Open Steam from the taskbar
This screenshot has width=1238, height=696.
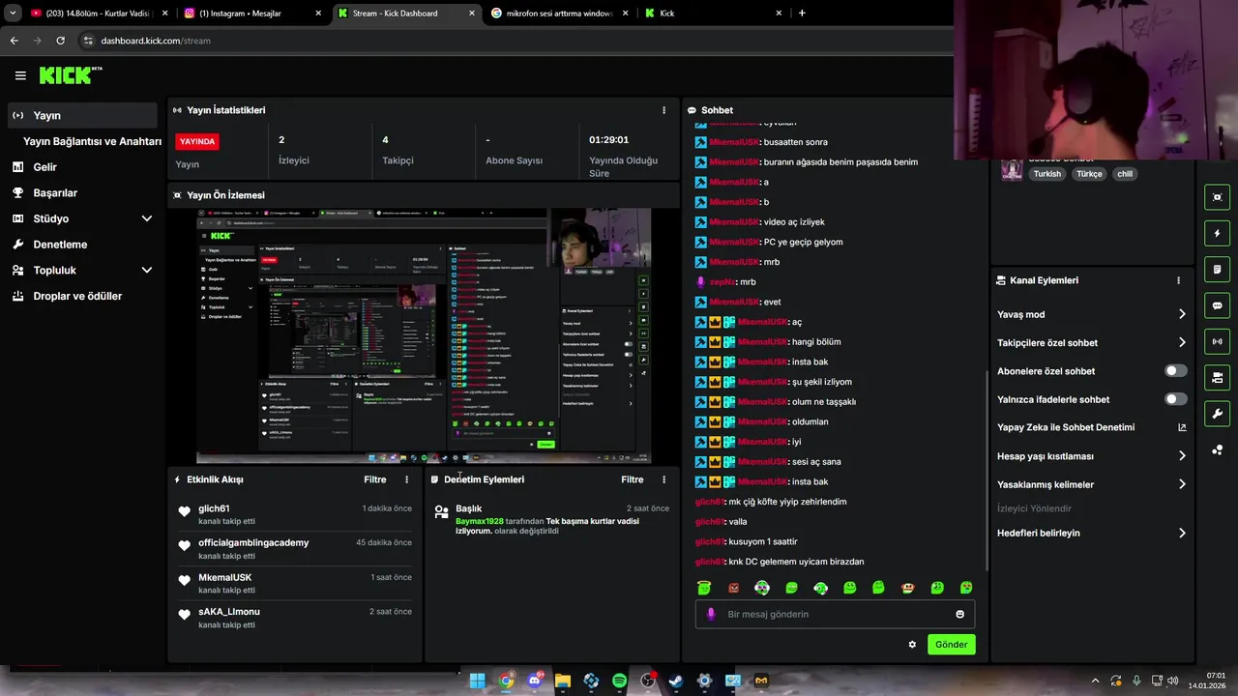pos(676,681)
